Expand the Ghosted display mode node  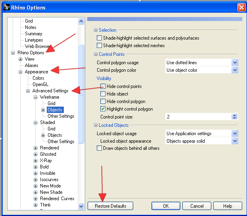point(35,154)
